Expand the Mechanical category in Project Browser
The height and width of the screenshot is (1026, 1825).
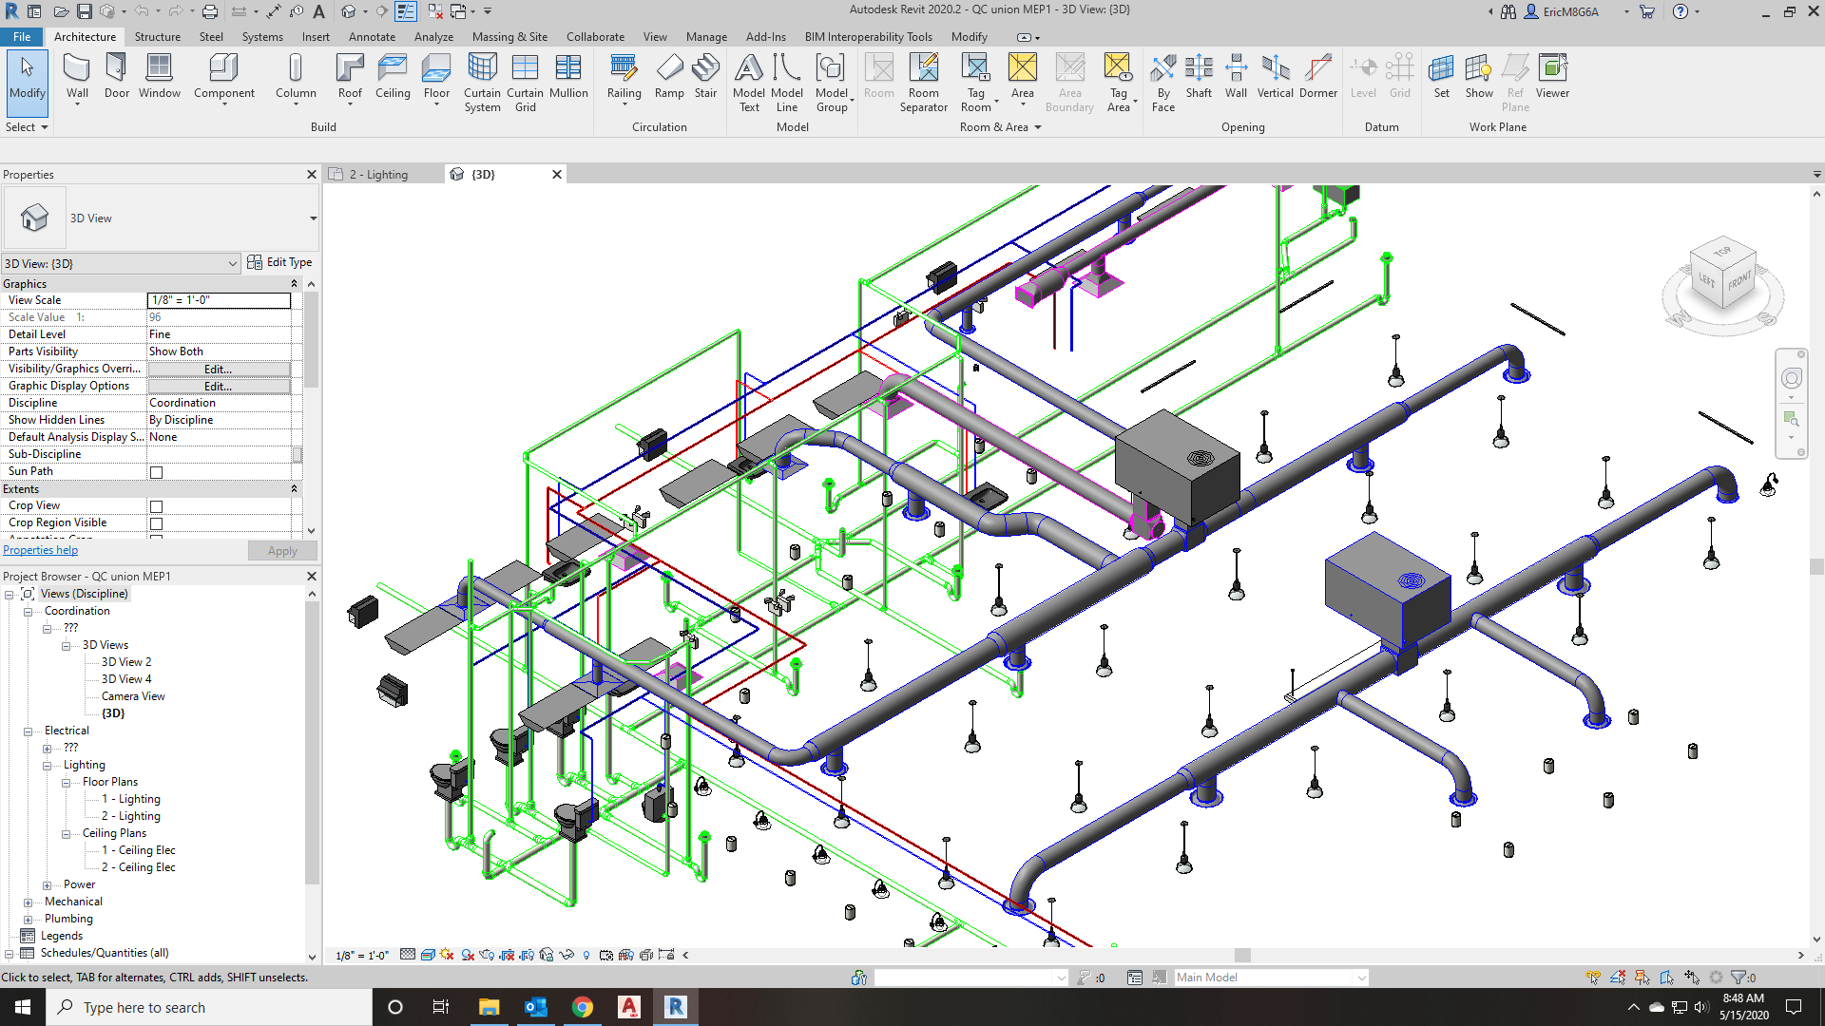tap(29, 902)
